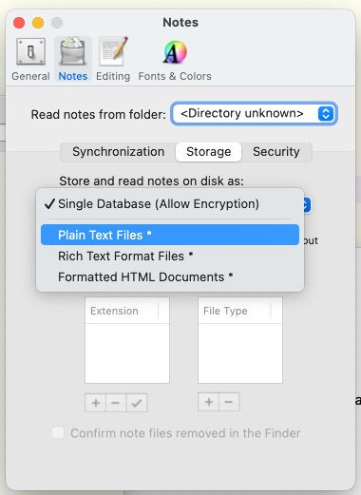Remove selected extension with minus button
The height and width of the screenshot is (495, 361).
[x=116, y=403]
